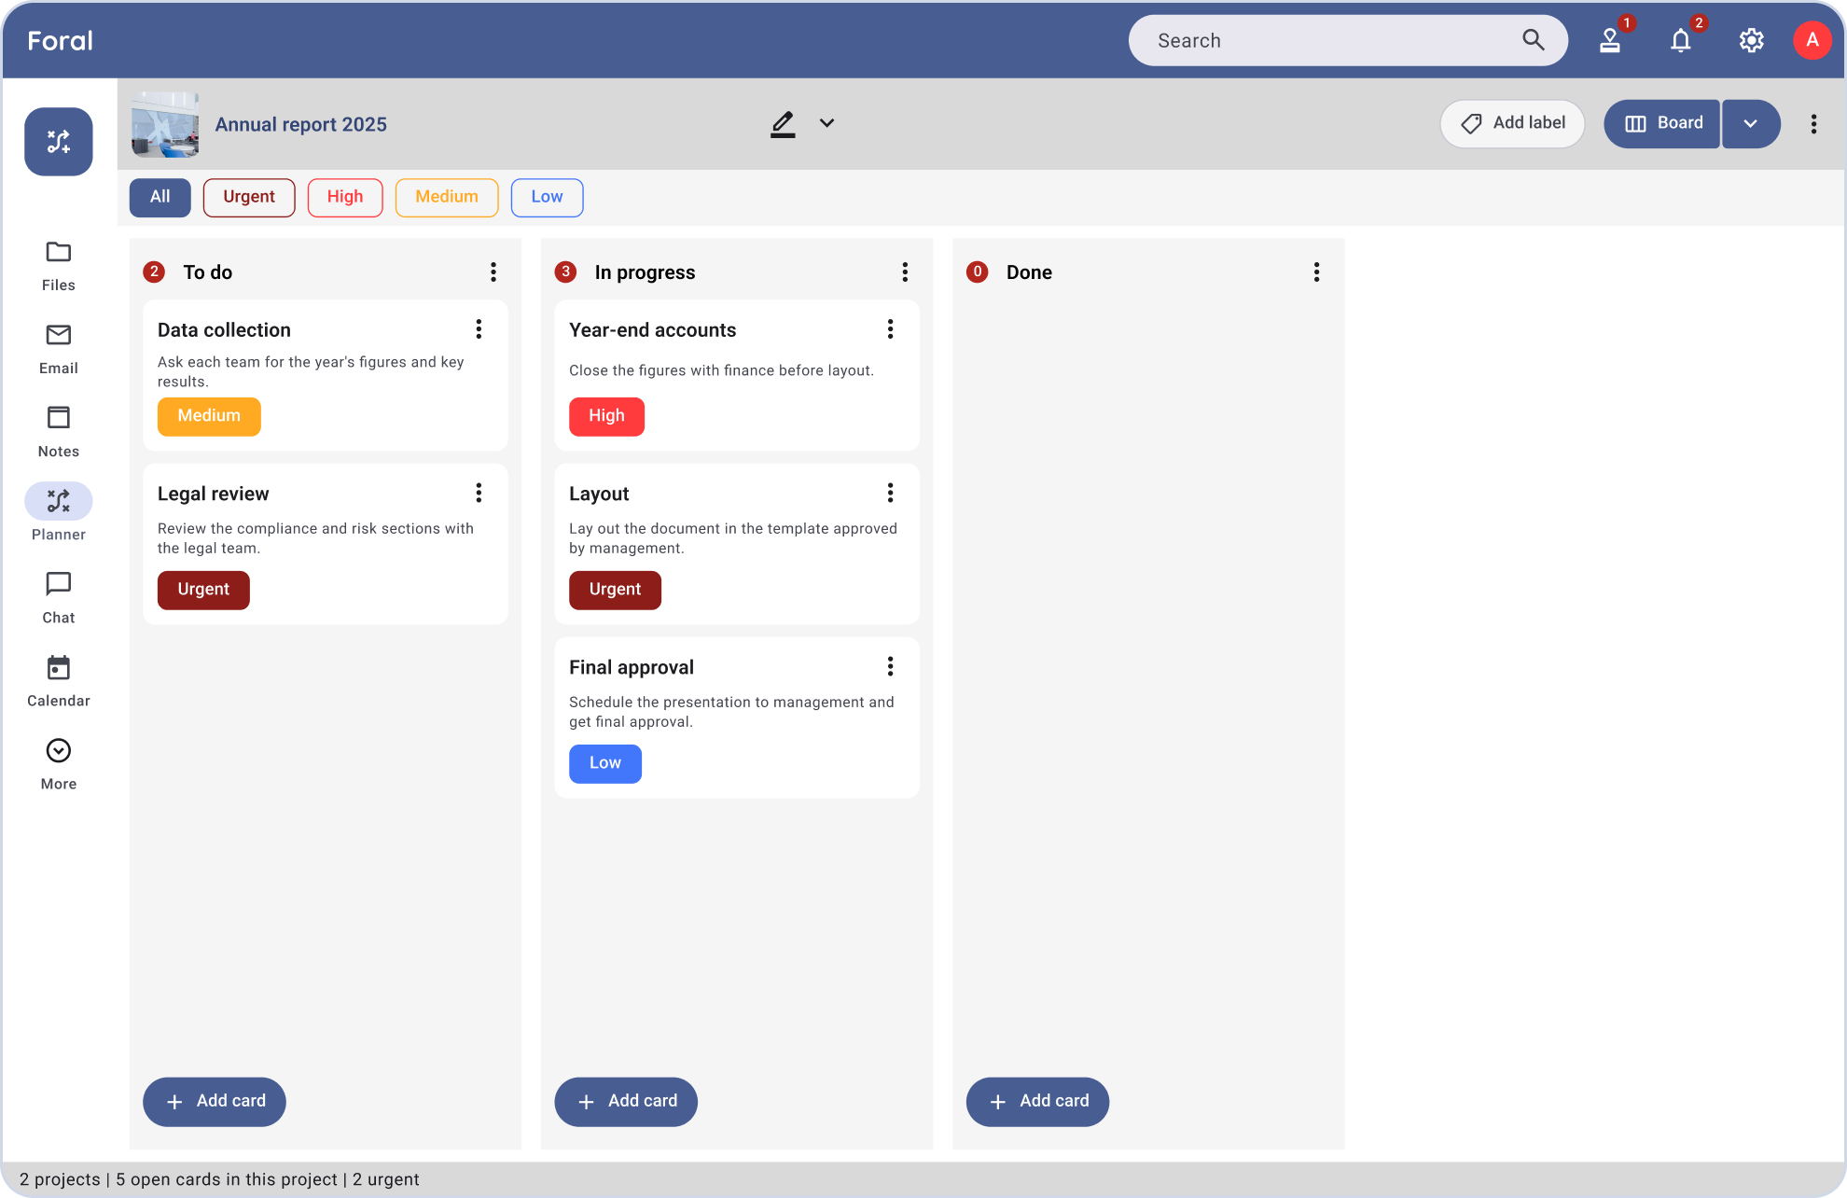Open Legal review card menu
1847x1198 pixels.
point(479,493)
